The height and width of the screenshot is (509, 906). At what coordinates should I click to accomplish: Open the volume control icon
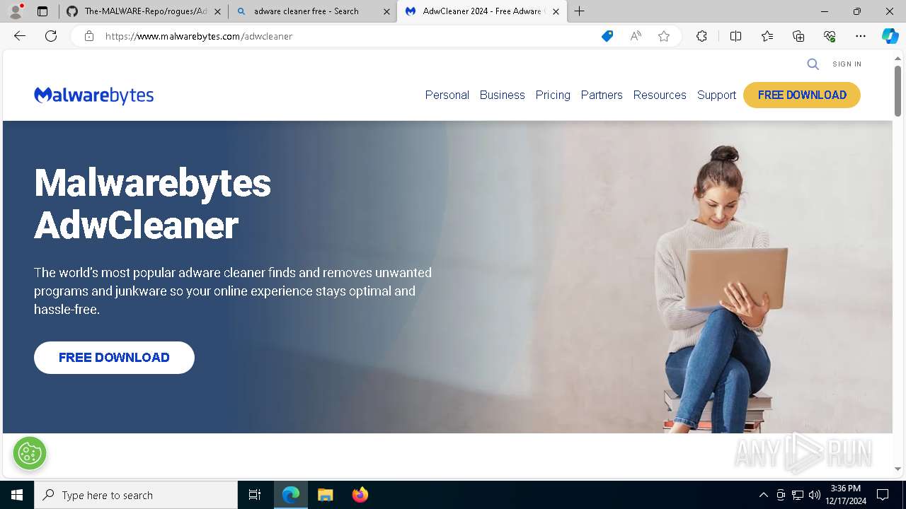814,495
